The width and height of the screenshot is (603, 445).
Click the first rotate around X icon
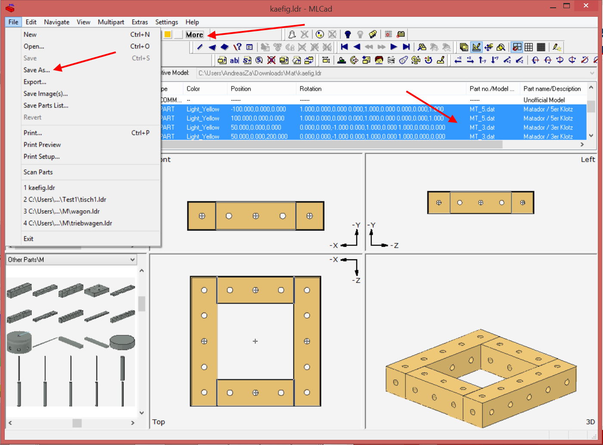(535, 60)
